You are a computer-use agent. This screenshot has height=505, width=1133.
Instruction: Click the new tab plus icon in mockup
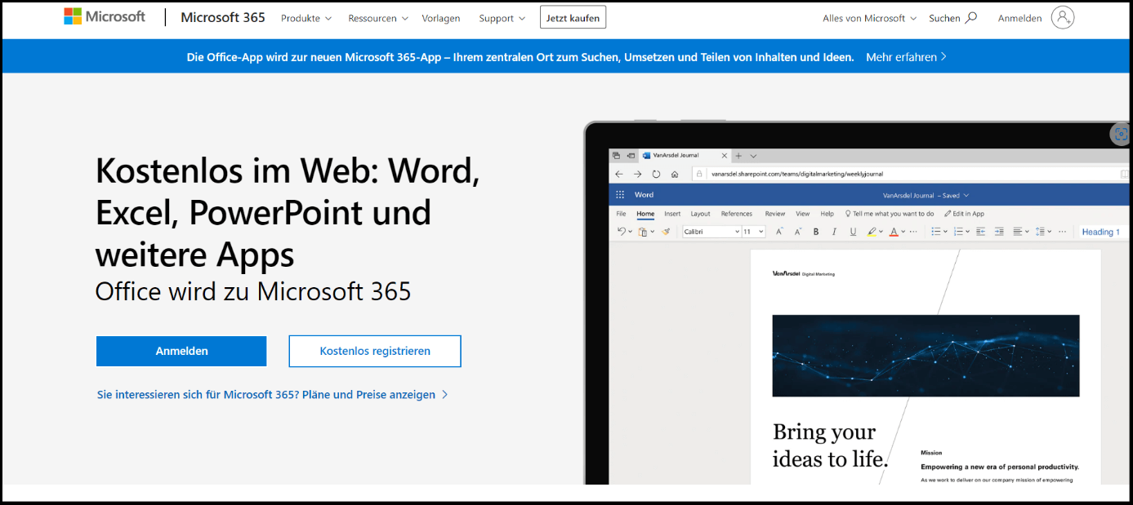(738, 155)
